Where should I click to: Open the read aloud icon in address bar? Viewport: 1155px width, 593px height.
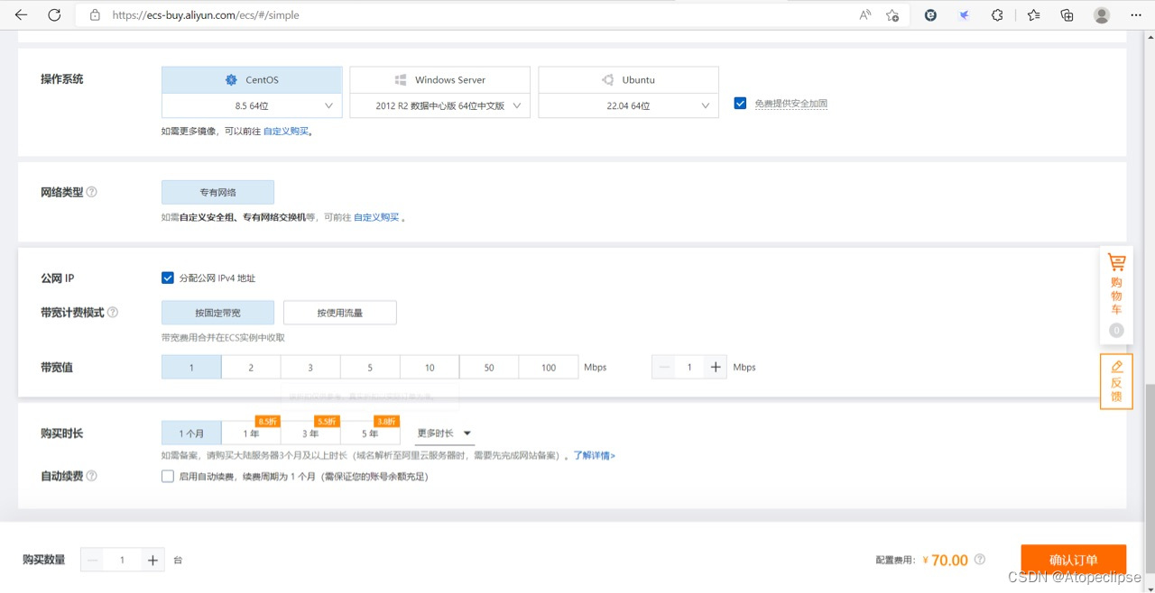865,15
